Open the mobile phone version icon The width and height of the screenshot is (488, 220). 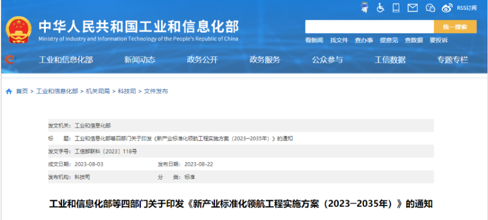[x=396, y=8]
